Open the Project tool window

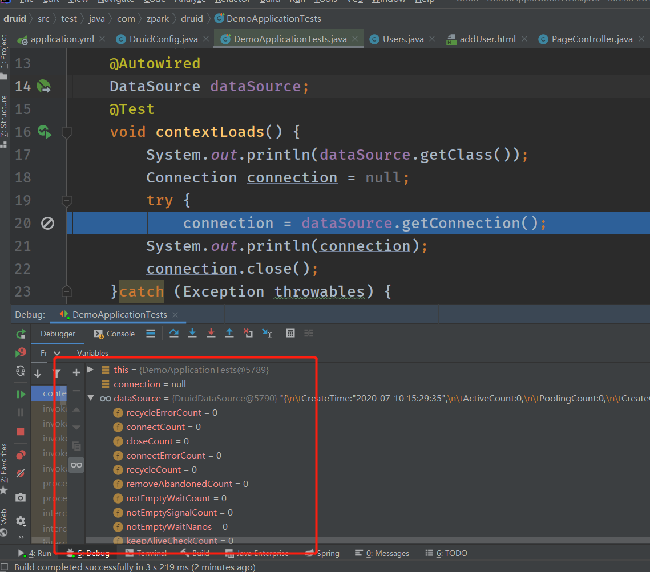tap(4, 56)
